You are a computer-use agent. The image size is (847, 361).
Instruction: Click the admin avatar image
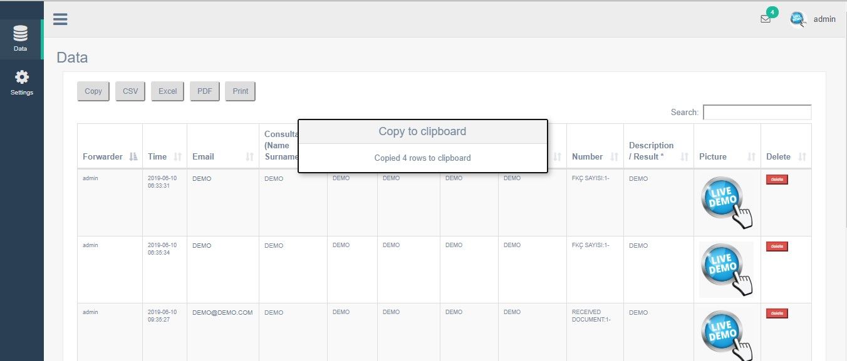pyautogui.click(x=798, y=19)
